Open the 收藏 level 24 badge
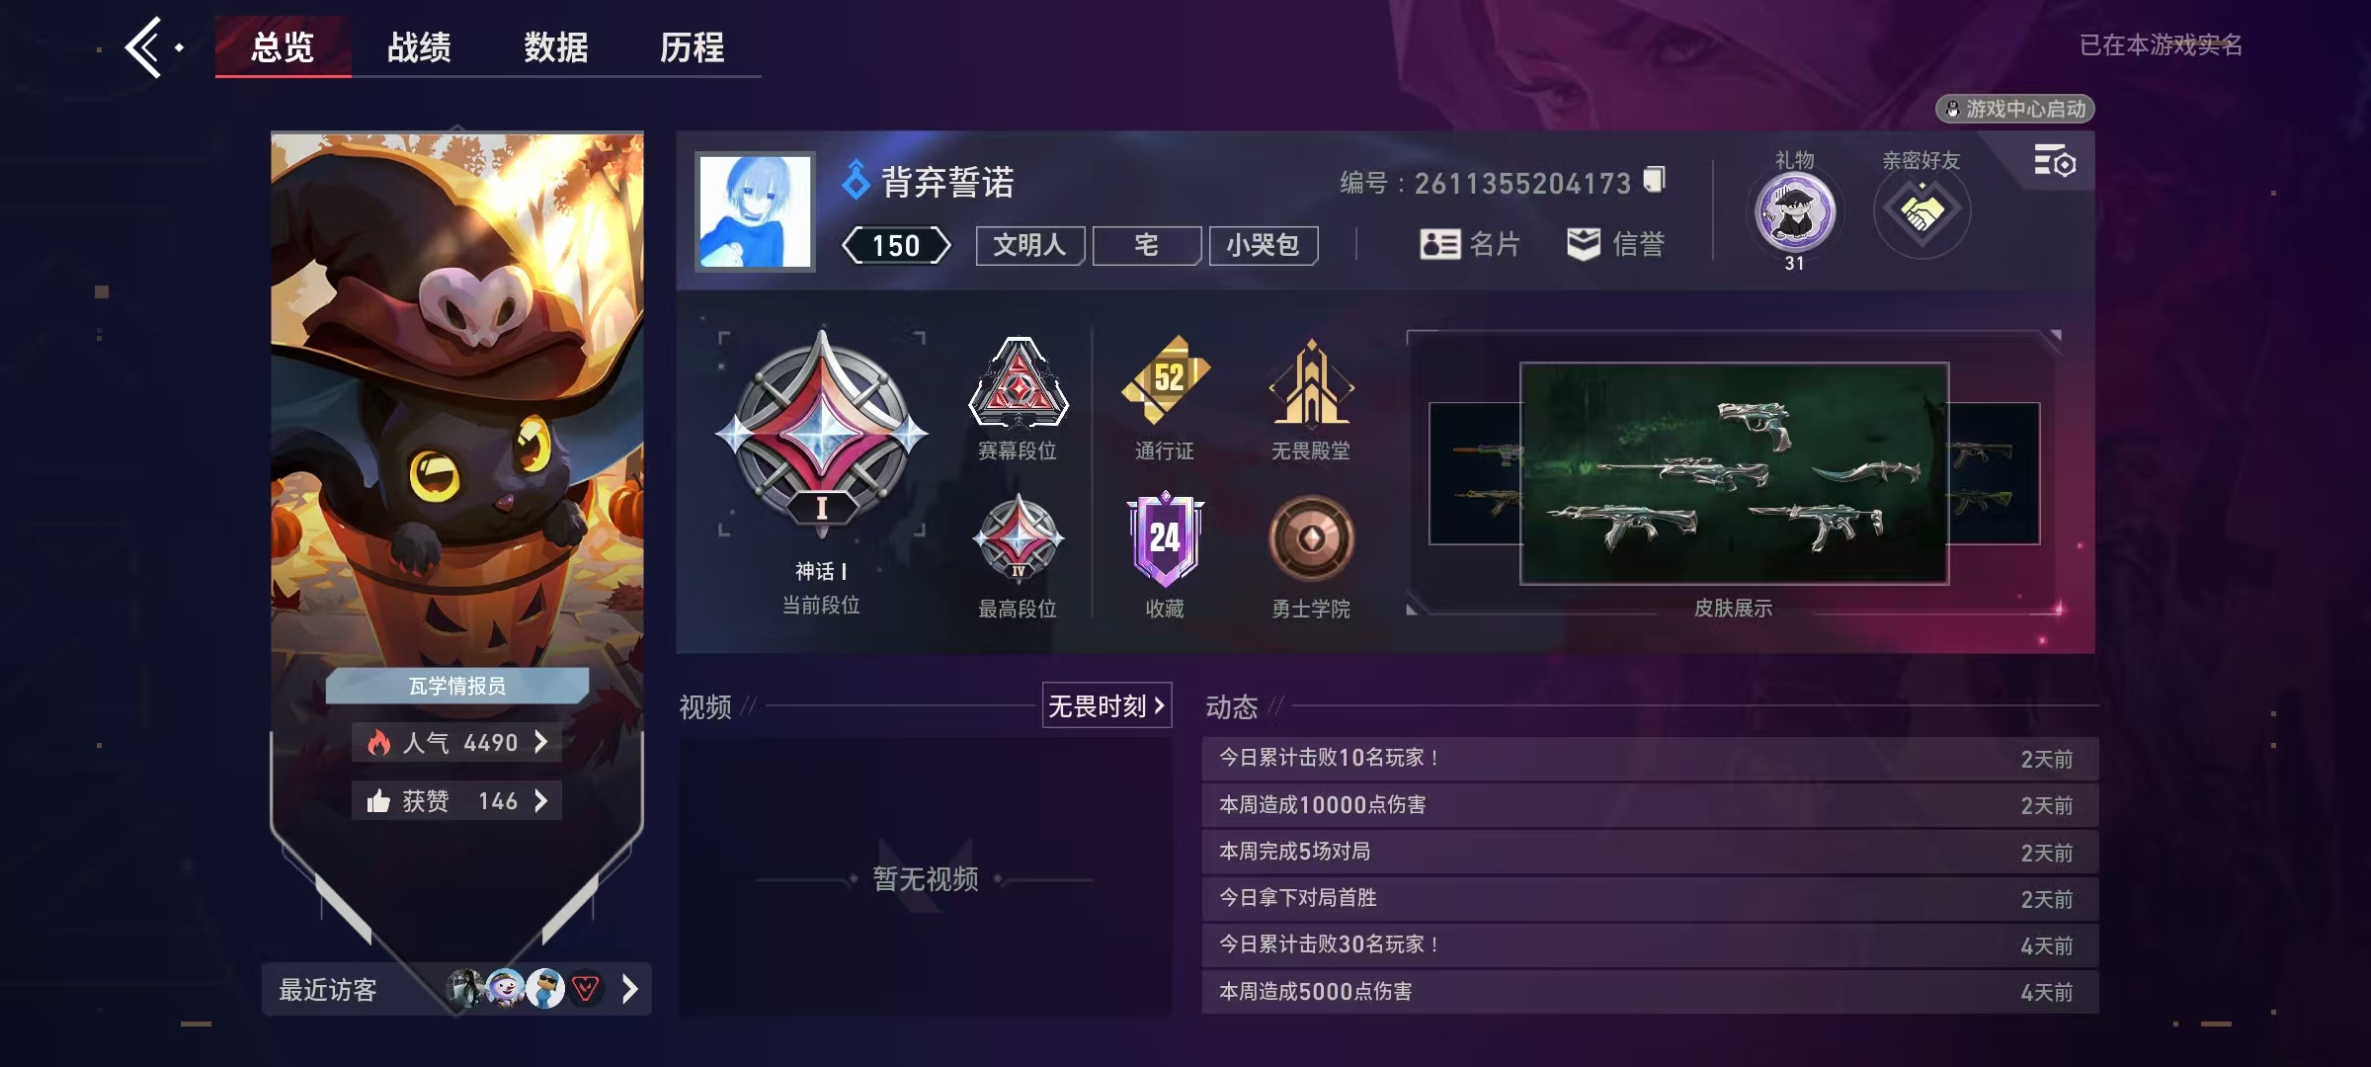The width and height of the screenshot is (2371, 1067). pos(1165,538)
